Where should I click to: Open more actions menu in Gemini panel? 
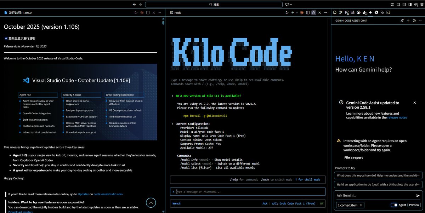pos(420,21)
